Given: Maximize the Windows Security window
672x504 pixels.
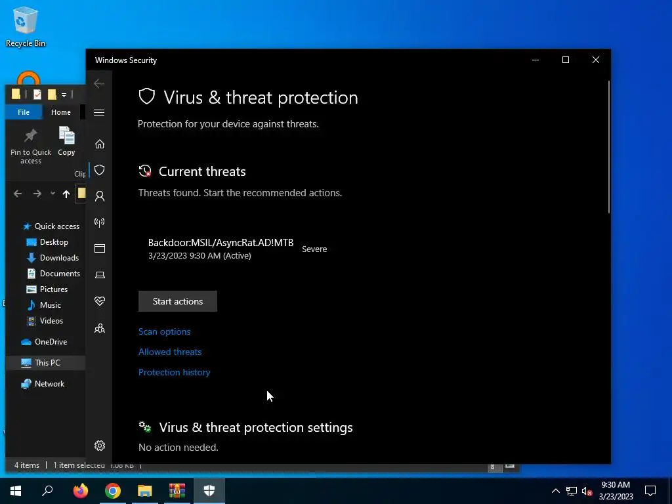Looking at the screenshot, I should point(565,60).
